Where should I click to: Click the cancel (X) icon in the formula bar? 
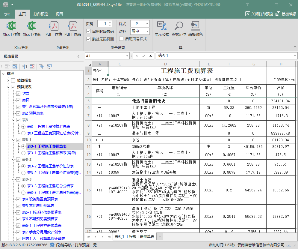click(x=137, y=56)
